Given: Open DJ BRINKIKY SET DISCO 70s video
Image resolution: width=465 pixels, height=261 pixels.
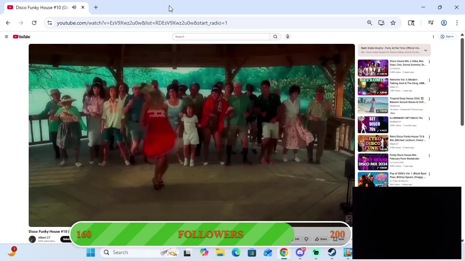Looking at the screenshot, I should click(x=373, y=124).
